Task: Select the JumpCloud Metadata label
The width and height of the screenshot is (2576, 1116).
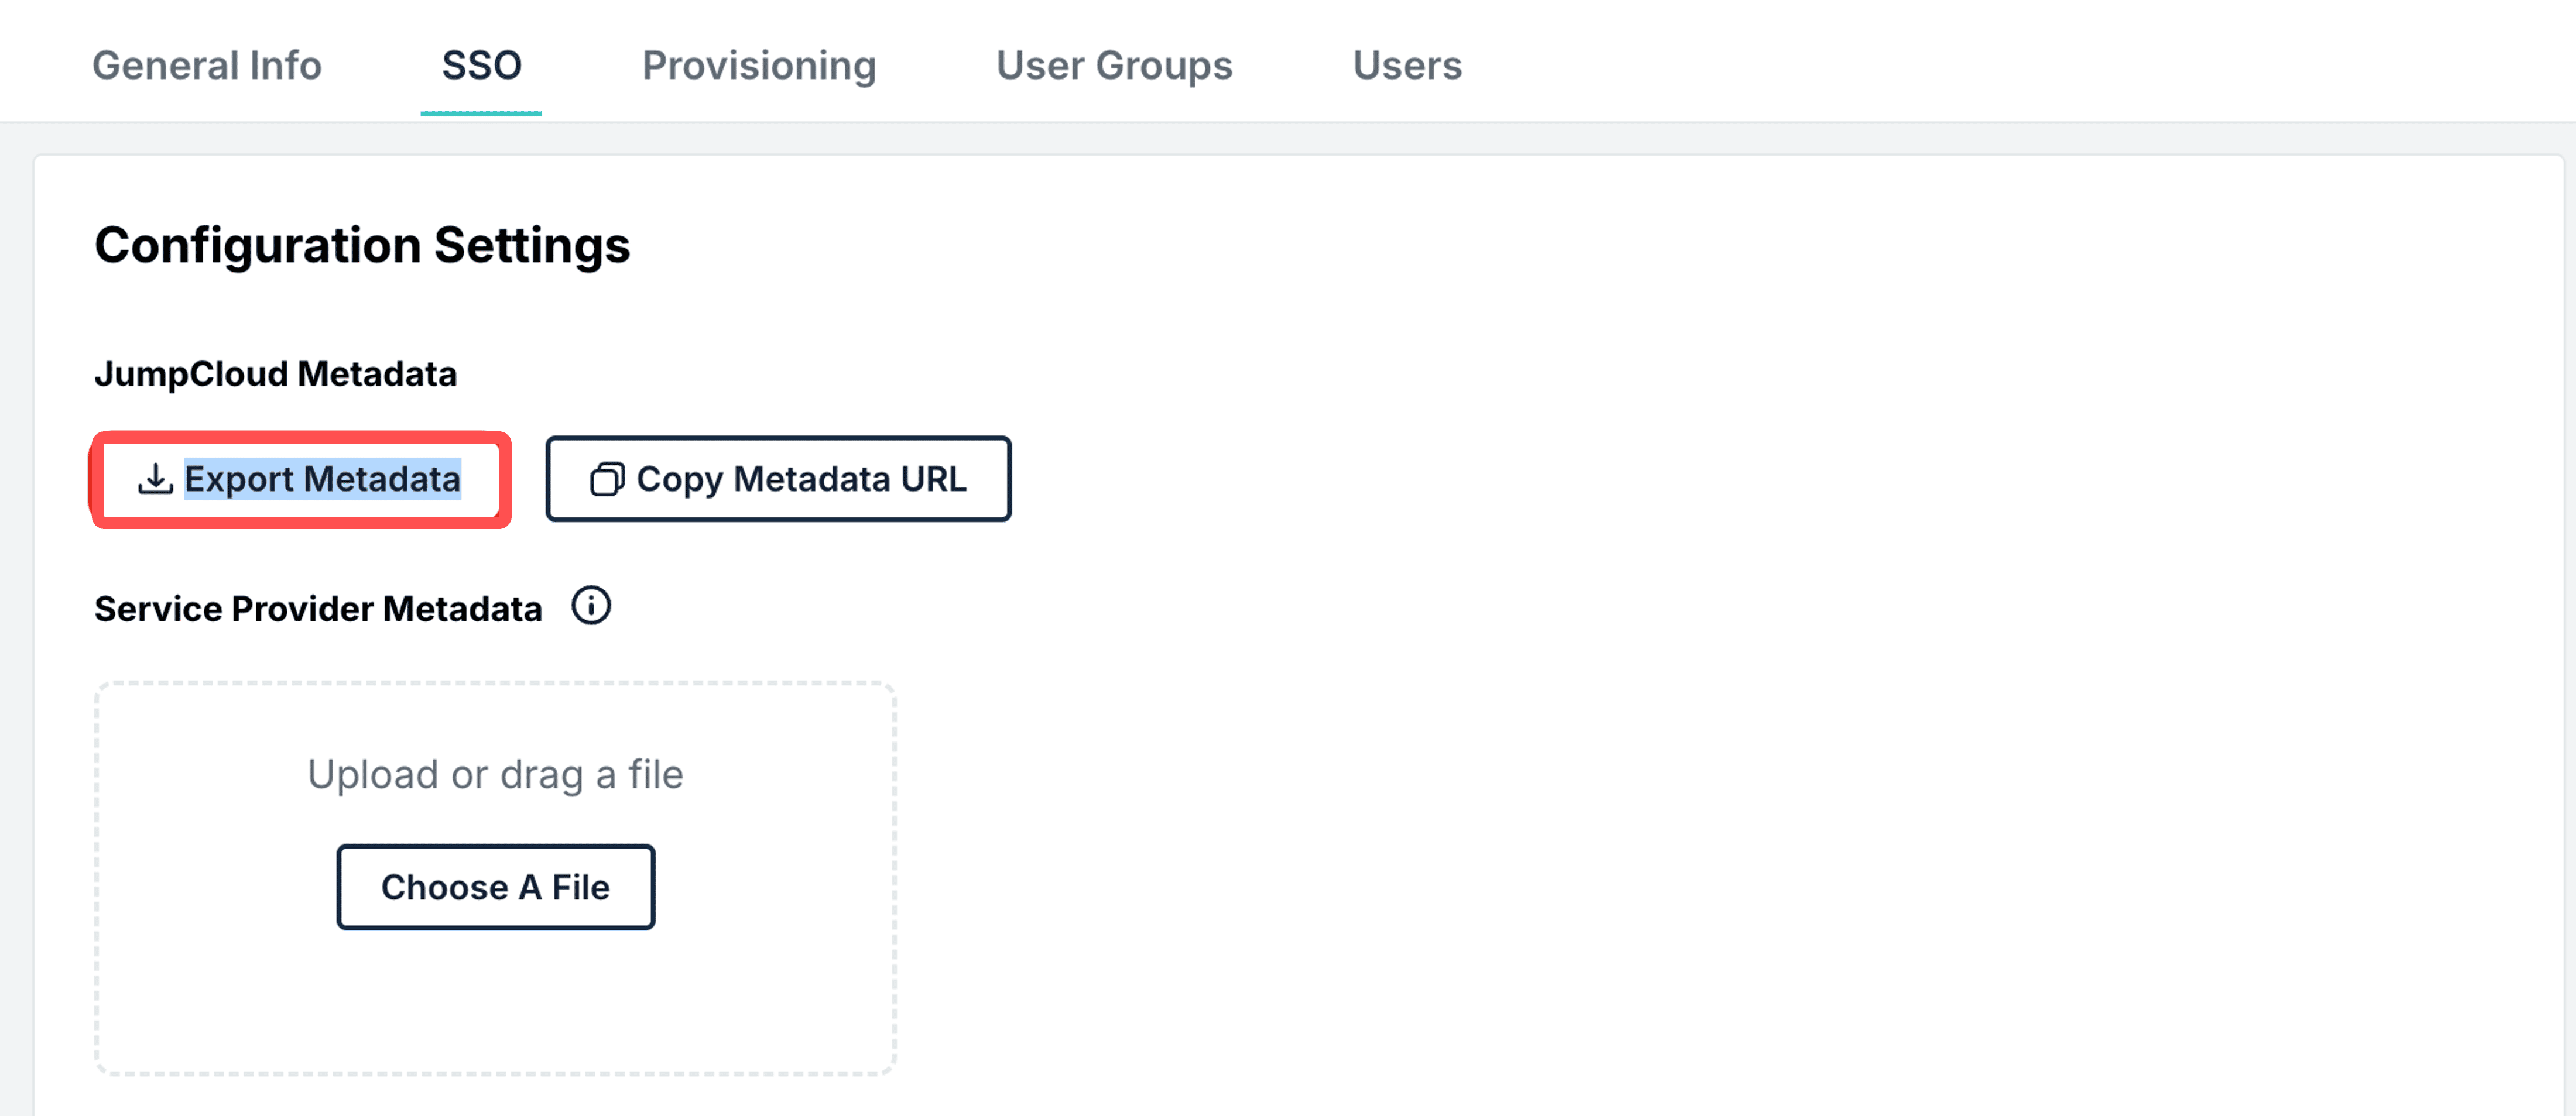Action: (276, 374)
